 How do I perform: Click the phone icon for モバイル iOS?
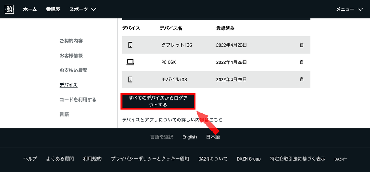130,80
